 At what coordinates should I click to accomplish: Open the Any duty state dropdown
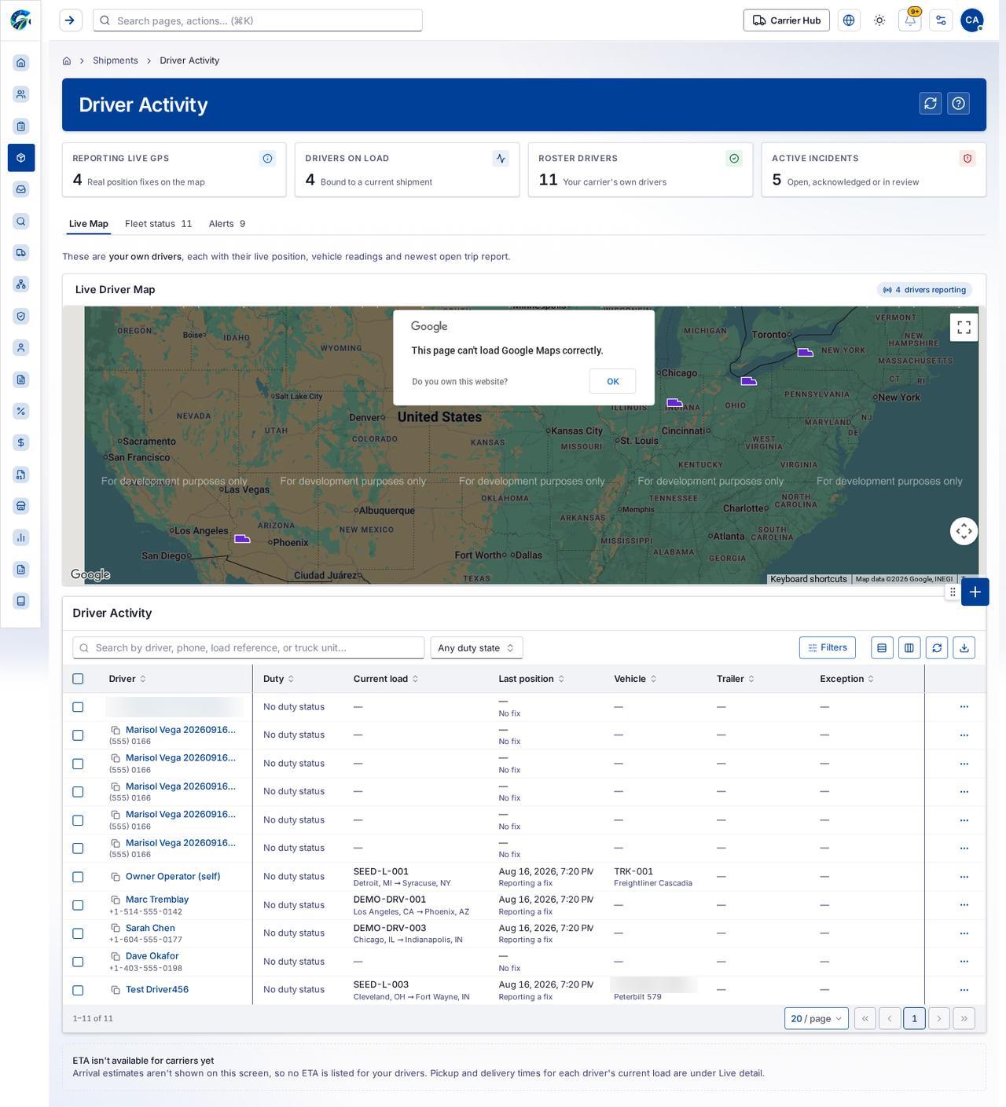point(476,648)
